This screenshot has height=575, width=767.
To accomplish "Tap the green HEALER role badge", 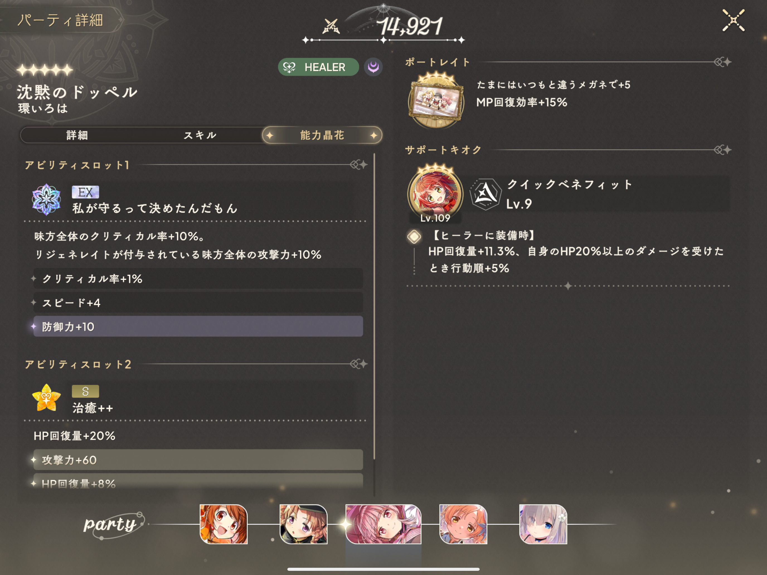I will click(x=318, y=67).
